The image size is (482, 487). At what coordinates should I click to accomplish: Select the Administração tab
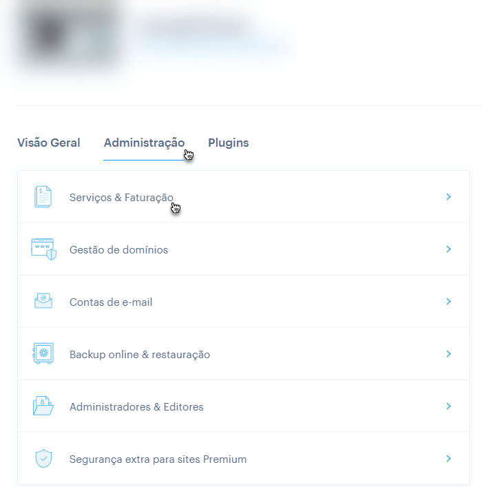click(144, 143)
